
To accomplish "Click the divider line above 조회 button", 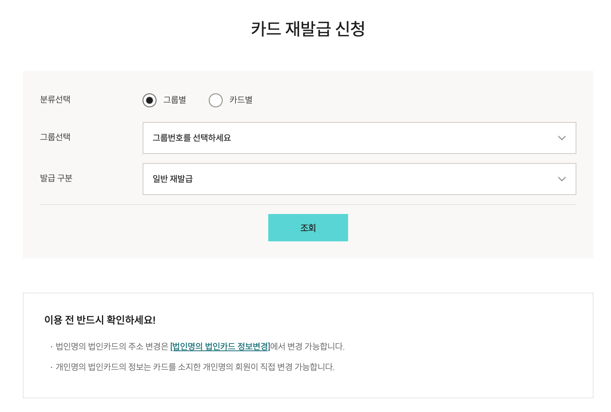I will coord(308,204).
